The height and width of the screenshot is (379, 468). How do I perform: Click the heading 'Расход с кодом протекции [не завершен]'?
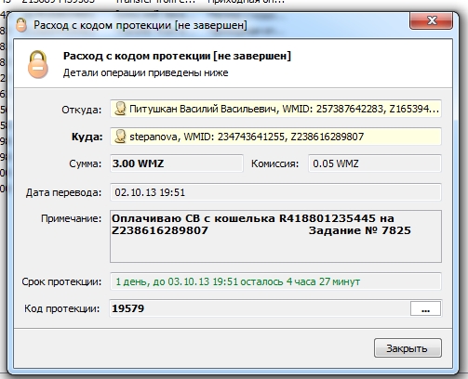click(x=177, y=56)
